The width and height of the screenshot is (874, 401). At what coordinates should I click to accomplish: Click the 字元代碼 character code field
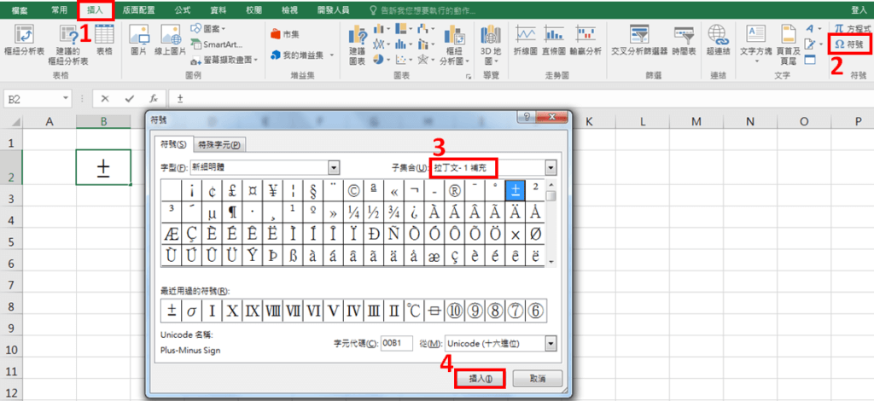coord(397,343)
